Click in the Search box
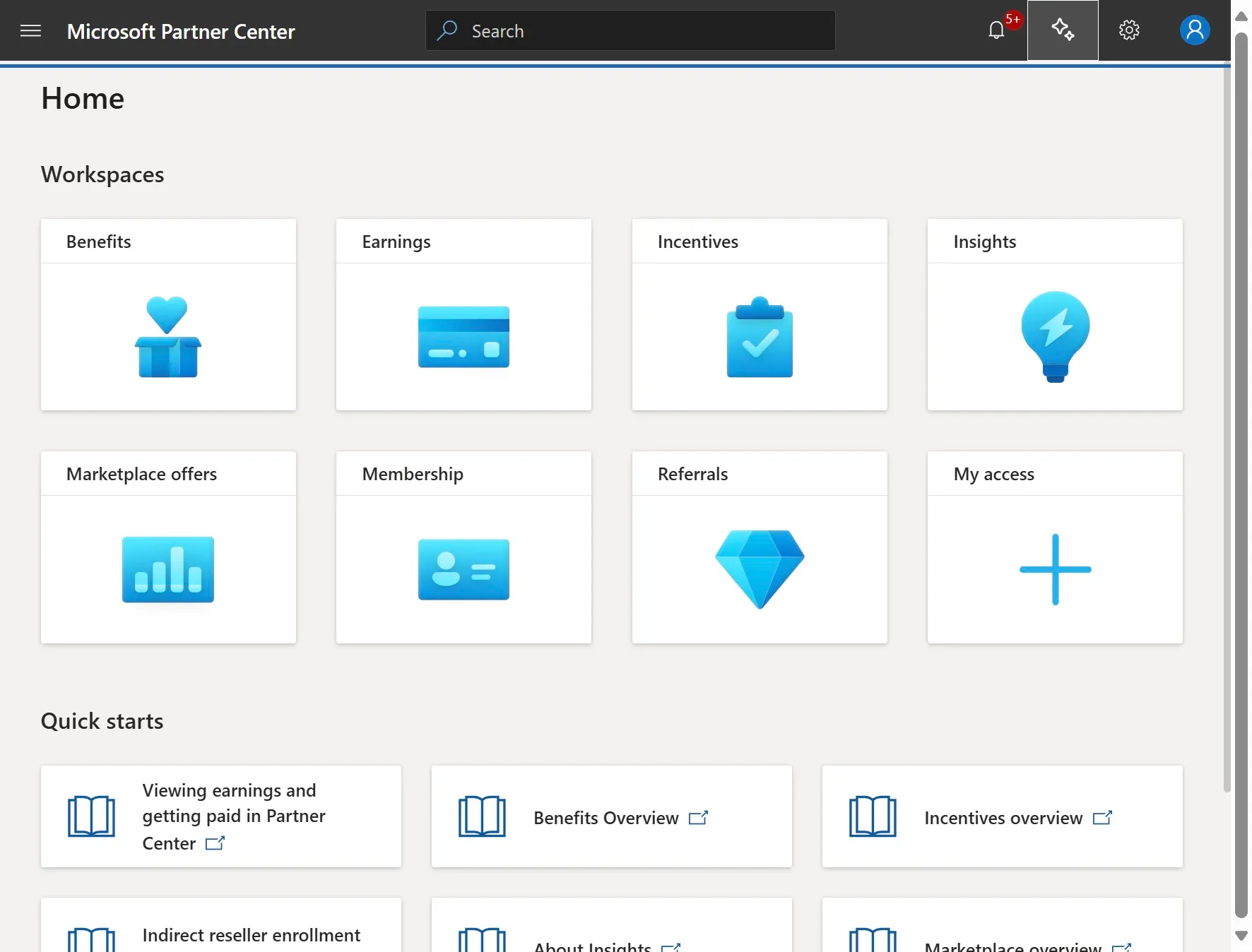The height and width of the screenshot is (952, 1252). tap(630, 30)
